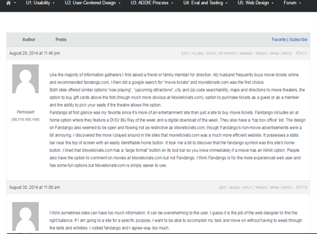317x234 pixels.
Task: Click the Participant role label
Action: pos(26,112)
